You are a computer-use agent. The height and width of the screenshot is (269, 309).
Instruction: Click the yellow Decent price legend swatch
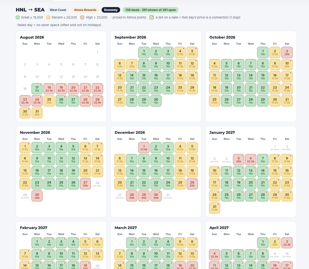tap(48, 18)
